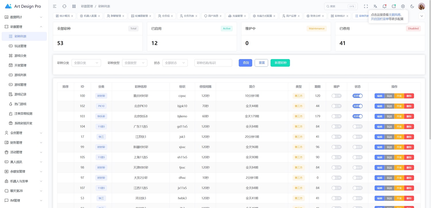Open the user avatar menu
The width and height of the screenshot is (431, 208).
tap(421, 6)
